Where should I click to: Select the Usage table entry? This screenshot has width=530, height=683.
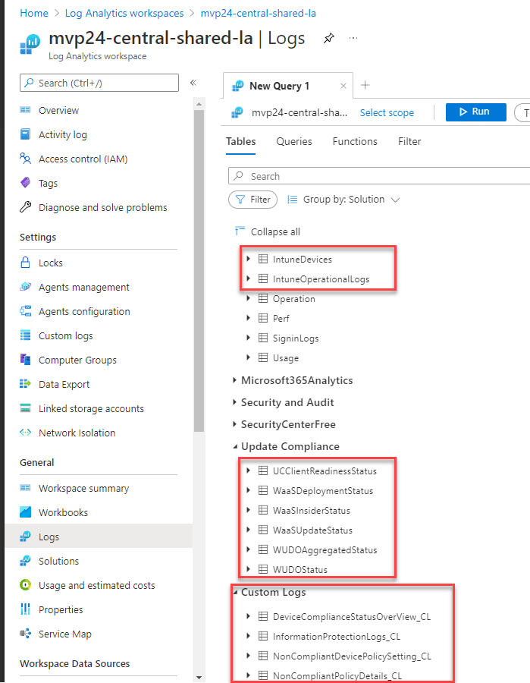[x=286, y=358]
